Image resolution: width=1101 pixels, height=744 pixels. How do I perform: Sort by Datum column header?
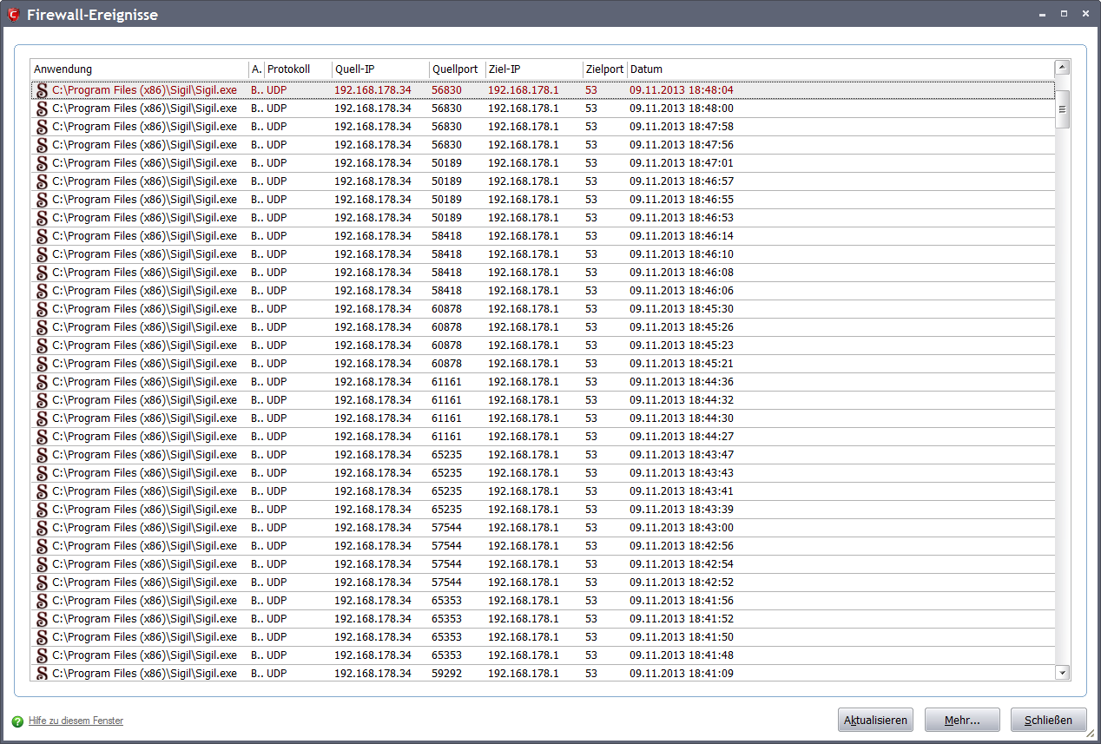pos(841,69)
